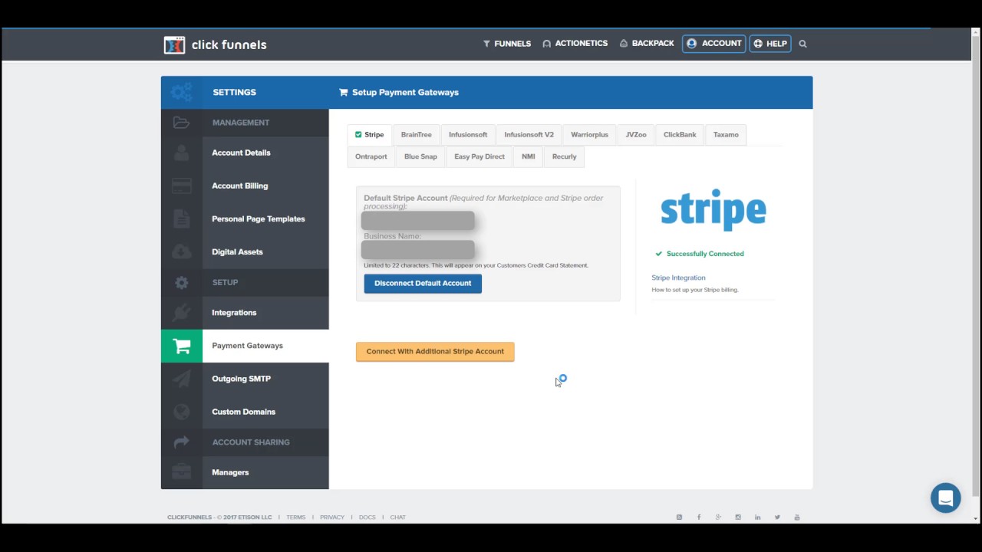Click the Twitter footer icon
The height and width of the screenshot is (552, 982).
[777, 517]
